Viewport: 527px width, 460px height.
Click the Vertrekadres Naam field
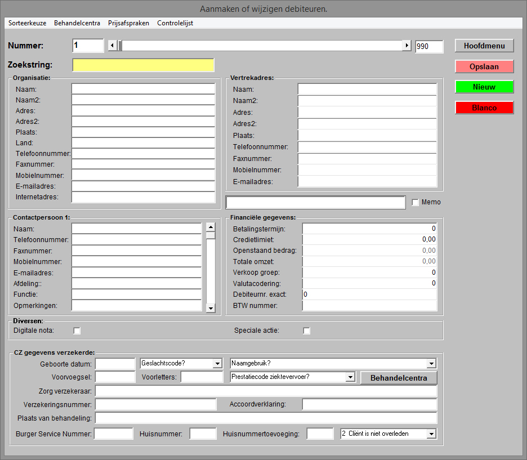click(367, 89)
